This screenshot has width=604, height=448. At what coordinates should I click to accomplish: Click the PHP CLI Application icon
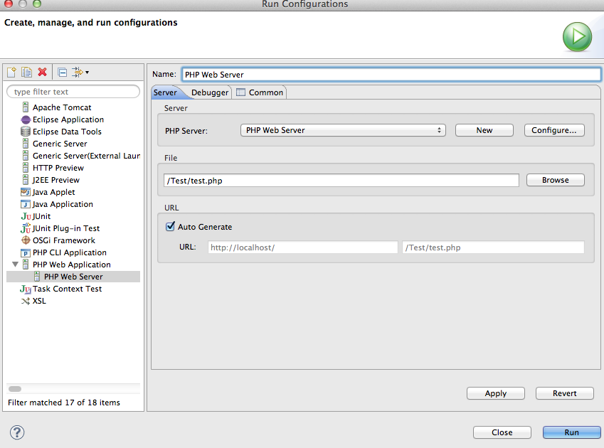point(26,253)
